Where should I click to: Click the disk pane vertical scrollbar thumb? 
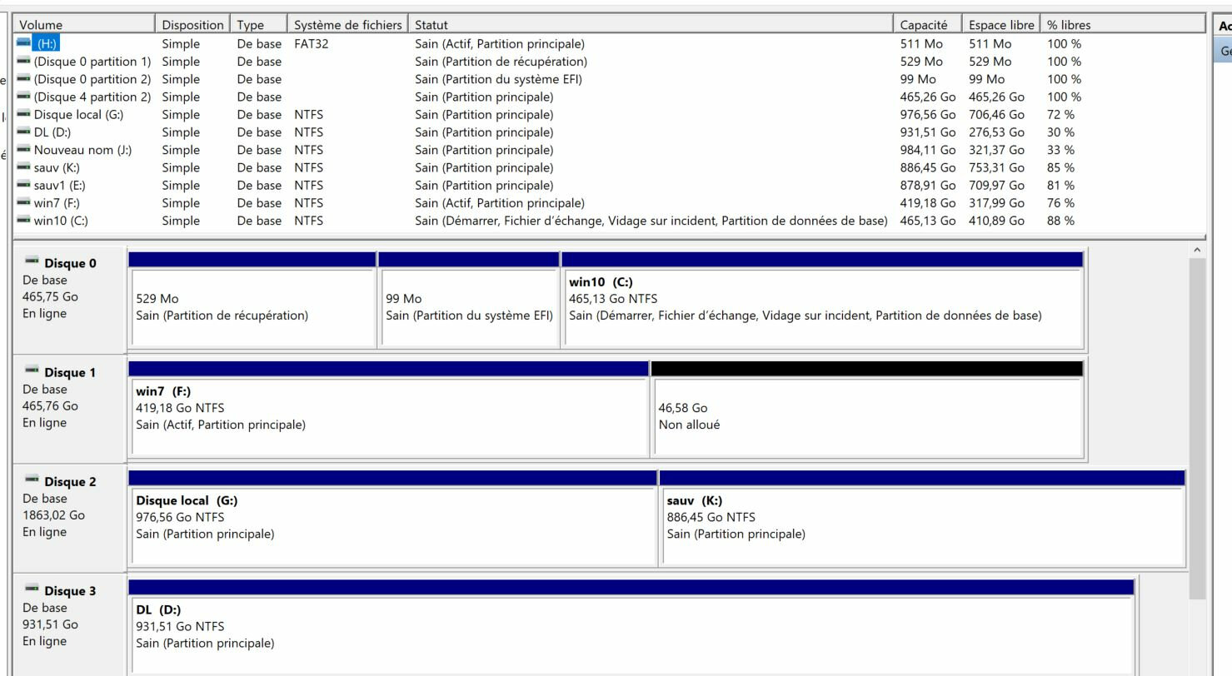1198,428
